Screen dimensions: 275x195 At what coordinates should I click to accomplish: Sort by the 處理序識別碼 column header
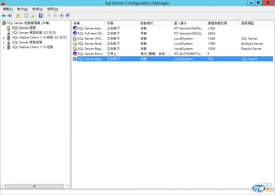point(222,23)
